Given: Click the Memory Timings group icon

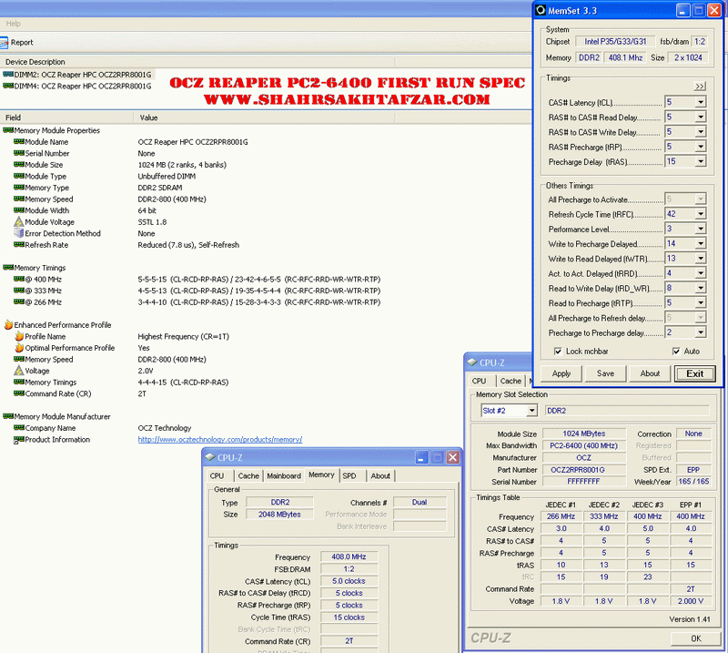Looking at the screenshot, I should 8,268.
